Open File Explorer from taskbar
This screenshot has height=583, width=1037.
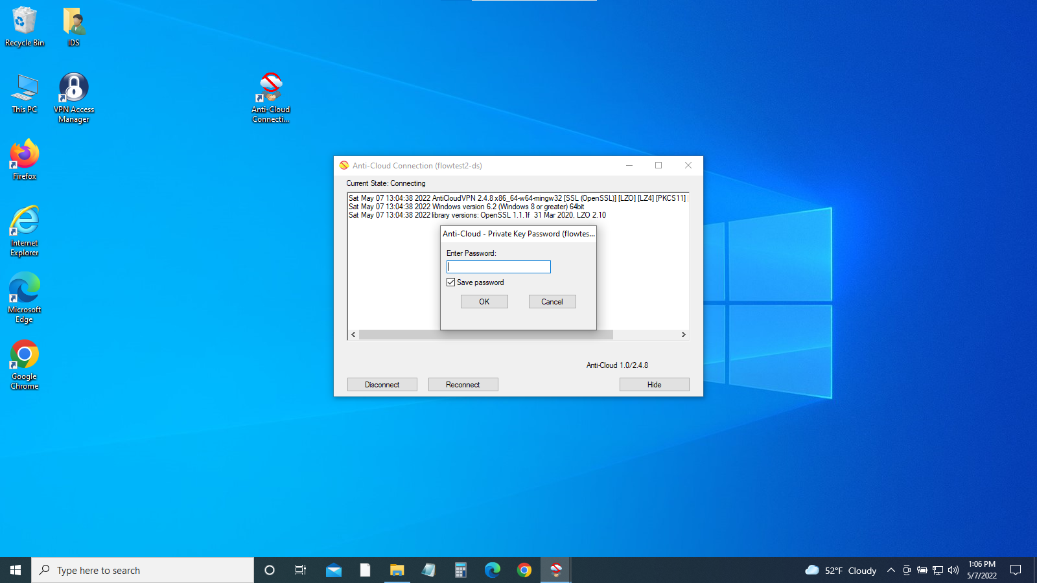397,570
